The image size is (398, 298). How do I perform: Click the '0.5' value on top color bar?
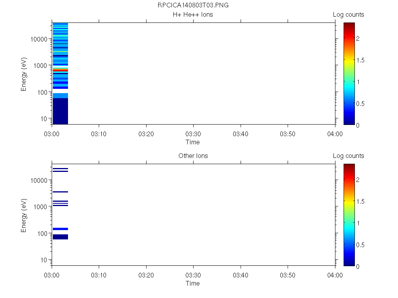tap(360, 104)
